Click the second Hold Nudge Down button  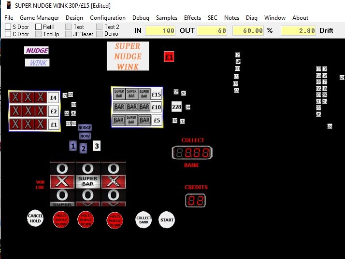coord(86,219)
